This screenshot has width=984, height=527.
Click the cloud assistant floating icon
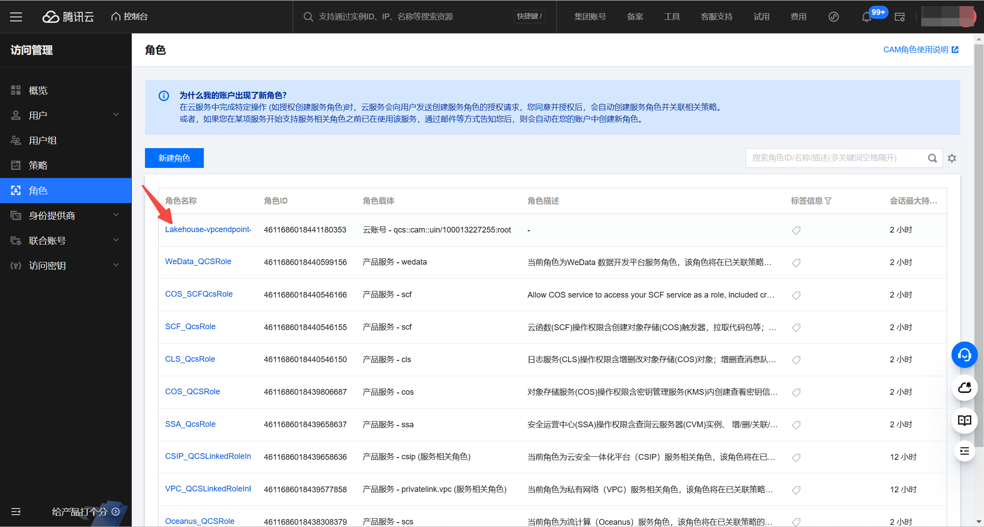[964, 388]
